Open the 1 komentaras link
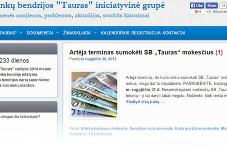The width and height of the screenshot is (227, 149). 100,134
